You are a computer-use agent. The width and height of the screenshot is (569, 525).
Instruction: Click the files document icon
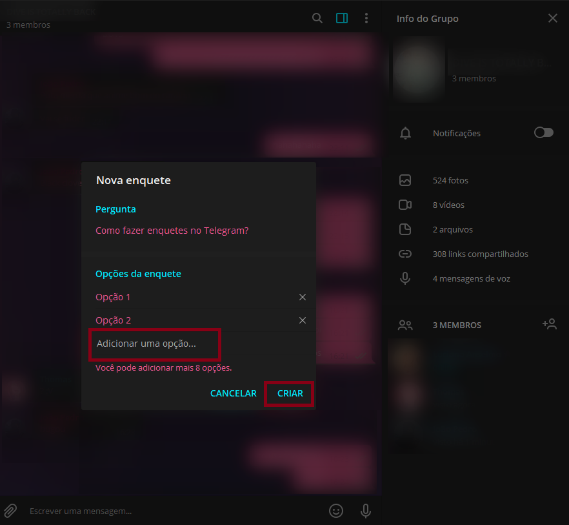[405, 229]
